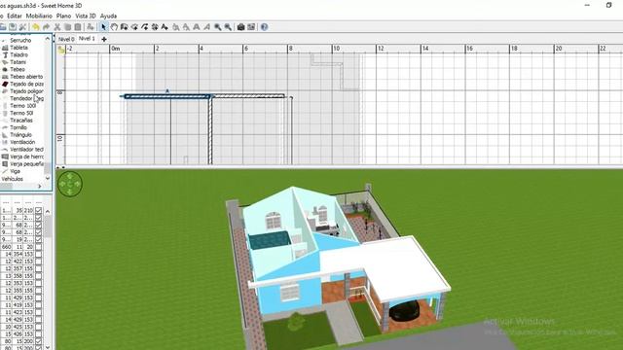Open the Ayuda menu
This screenshot has height=350, width=623.
click(108, 16)
